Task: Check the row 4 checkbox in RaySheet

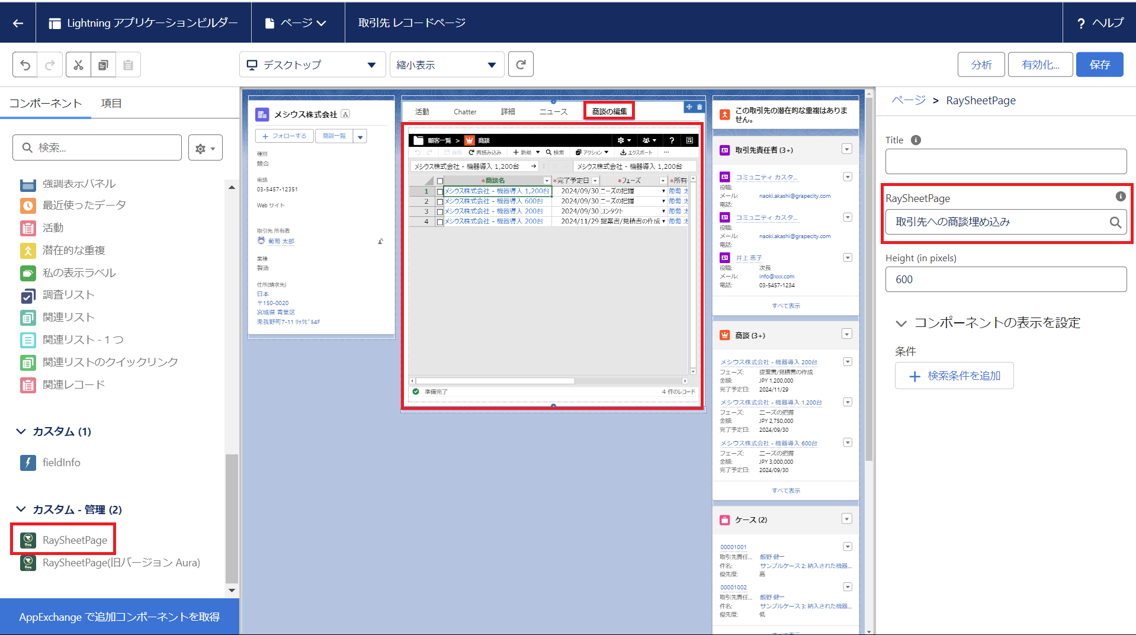Action: (x=439, y=222)
